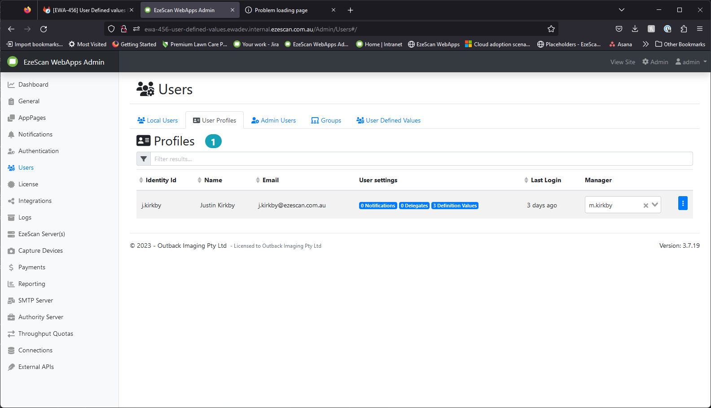Screen dimensions: 711x408
Task: Switch to the Groups tab
Action: (326, 120)
